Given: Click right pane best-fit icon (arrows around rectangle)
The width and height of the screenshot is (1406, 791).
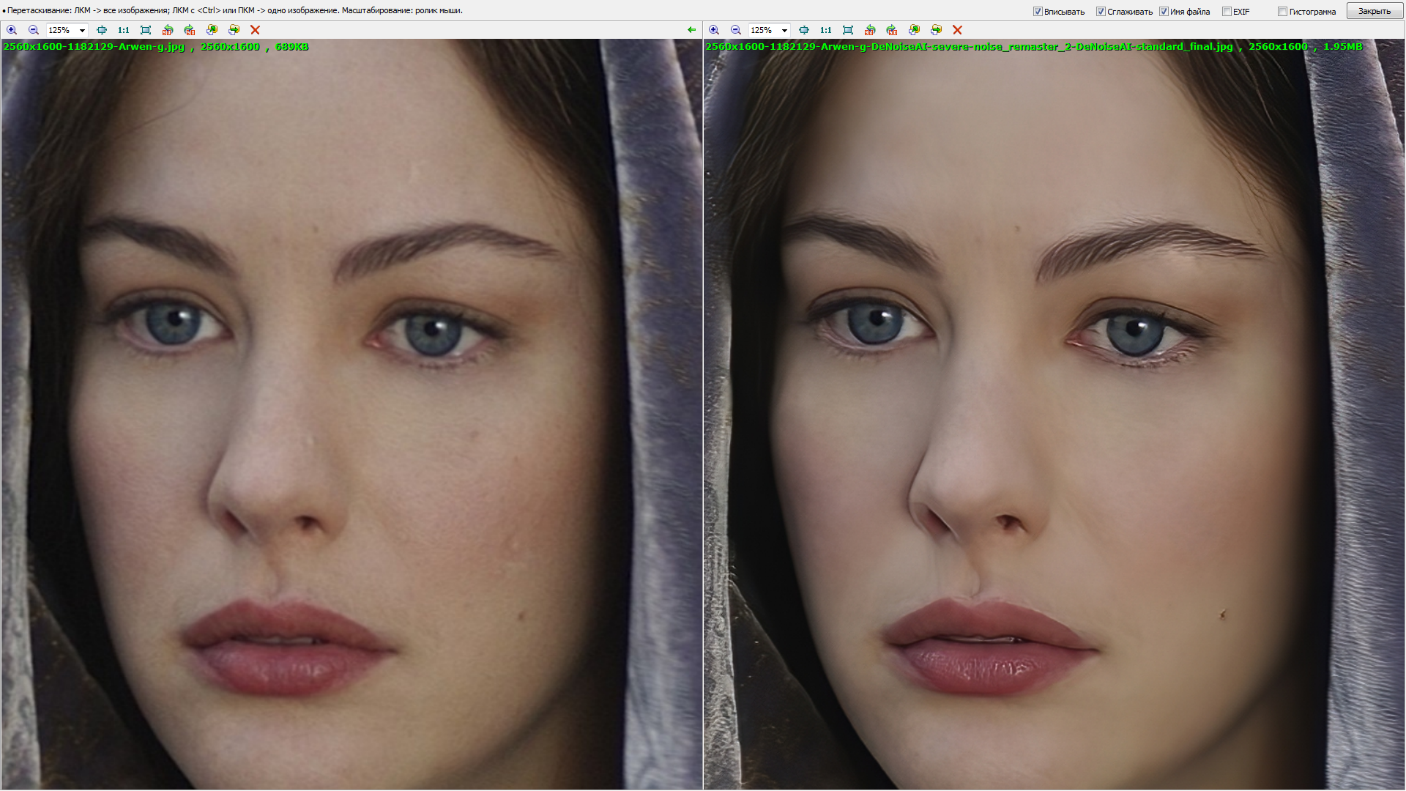Looking at the screenshot, I should pyautogui.click(x=804, y=30).
